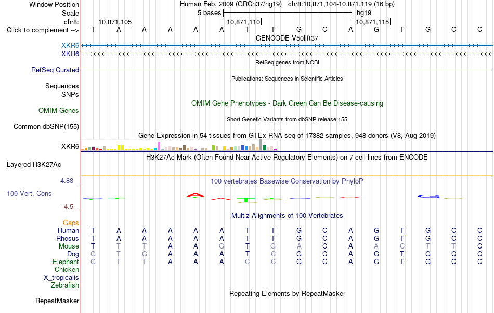The image size is (494, 313).
Task: Open the RepeatMasker track label
Action: point(57,301)
